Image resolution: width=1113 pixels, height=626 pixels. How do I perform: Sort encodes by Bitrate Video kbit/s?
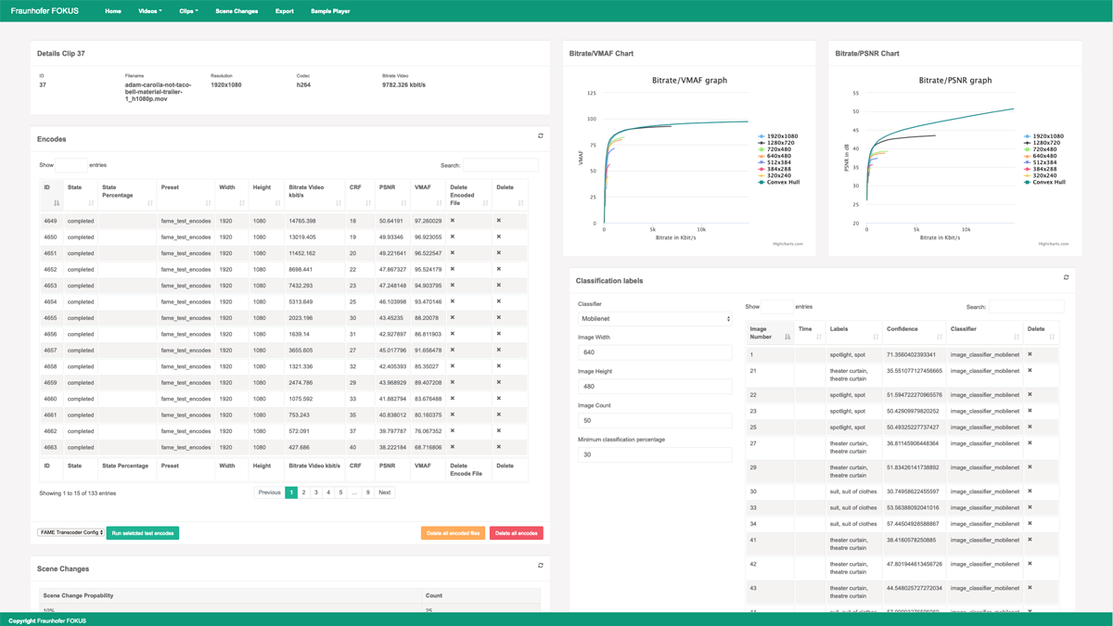tap(314, 195)
